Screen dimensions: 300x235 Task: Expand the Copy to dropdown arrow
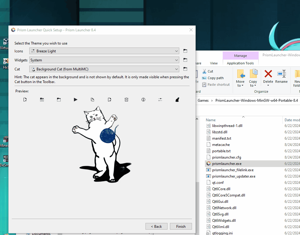point(255,86)
